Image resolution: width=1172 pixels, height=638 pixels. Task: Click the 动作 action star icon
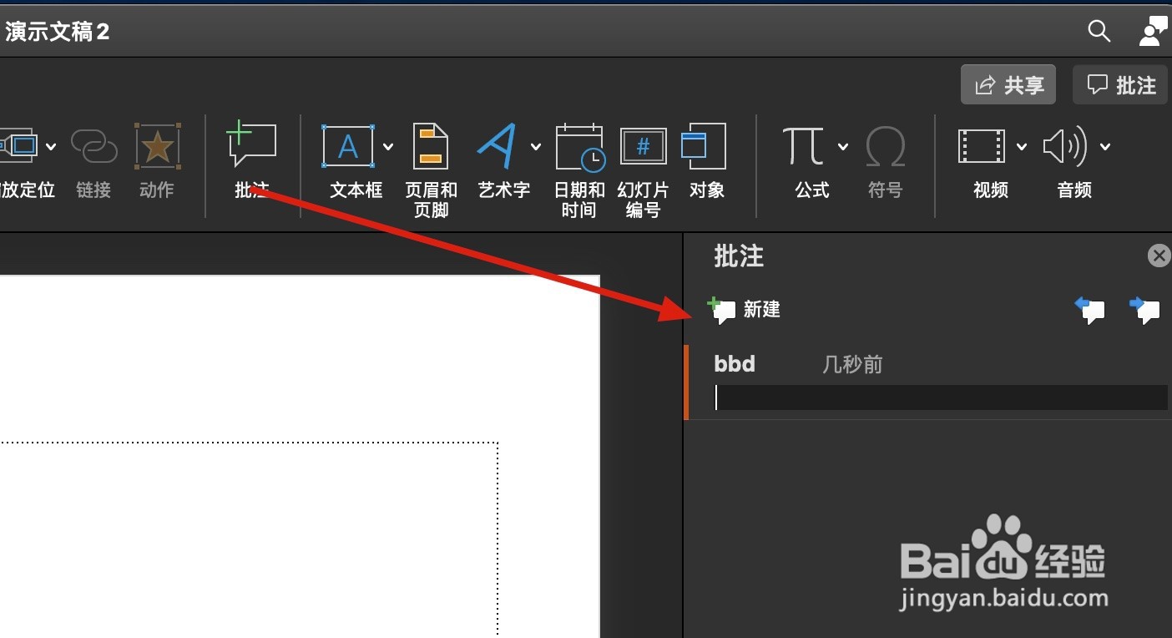point(157,147)
